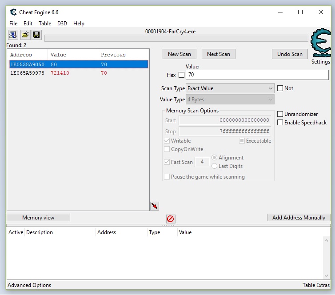
Task: Open Settings via the Cheat Engine logo
Action: [320, 44]
